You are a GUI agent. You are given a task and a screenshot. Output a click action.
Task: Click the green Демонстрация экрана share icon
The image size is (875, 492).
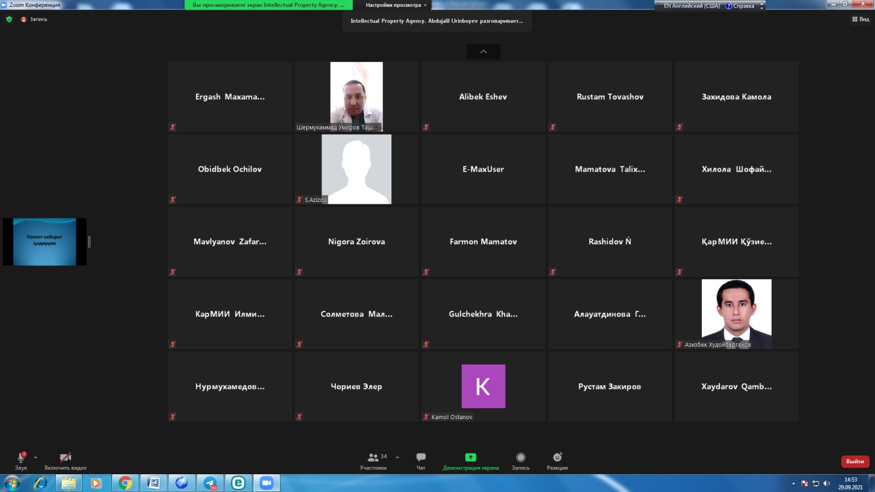pos(470,457)
